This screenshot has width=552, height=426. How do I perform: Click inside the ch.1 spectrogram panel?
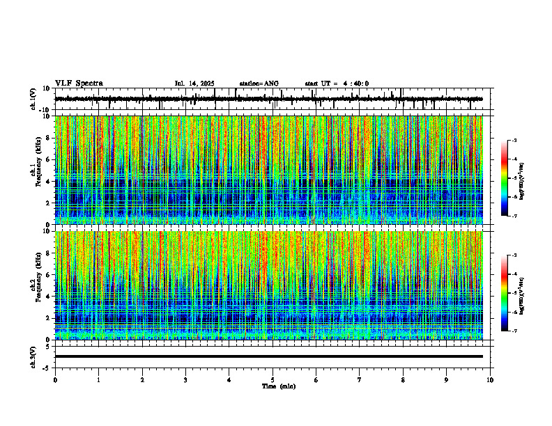click(x=268, y=170)
